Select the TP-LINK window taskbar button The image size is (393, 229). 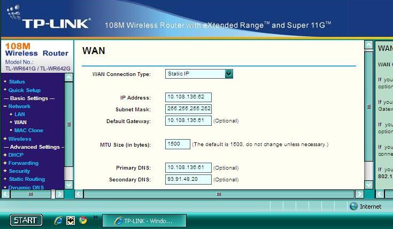tap(144, 221)
